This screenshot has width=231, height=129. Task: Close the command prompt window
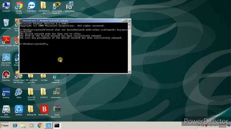[129, 21]
